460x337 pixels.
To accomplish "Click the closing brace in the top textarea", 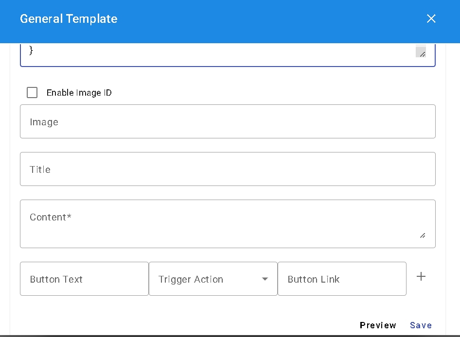I will 31,50.
